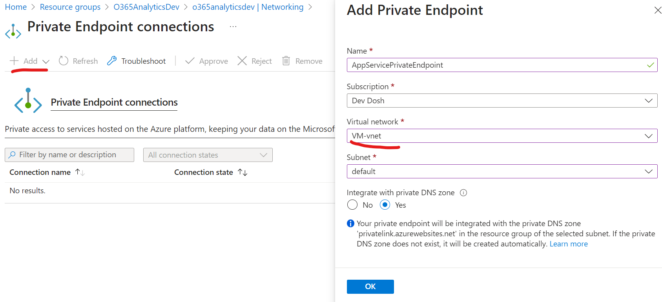662x302 pixels.
Task: Click the Connection name column header
Action: point(40,172)
